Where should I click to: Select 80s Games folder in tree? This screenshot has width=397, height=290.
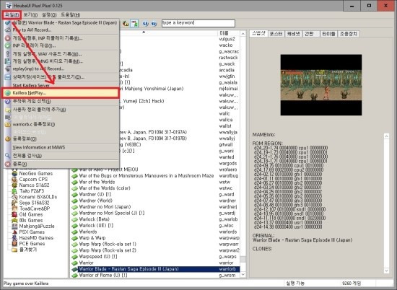31,220
